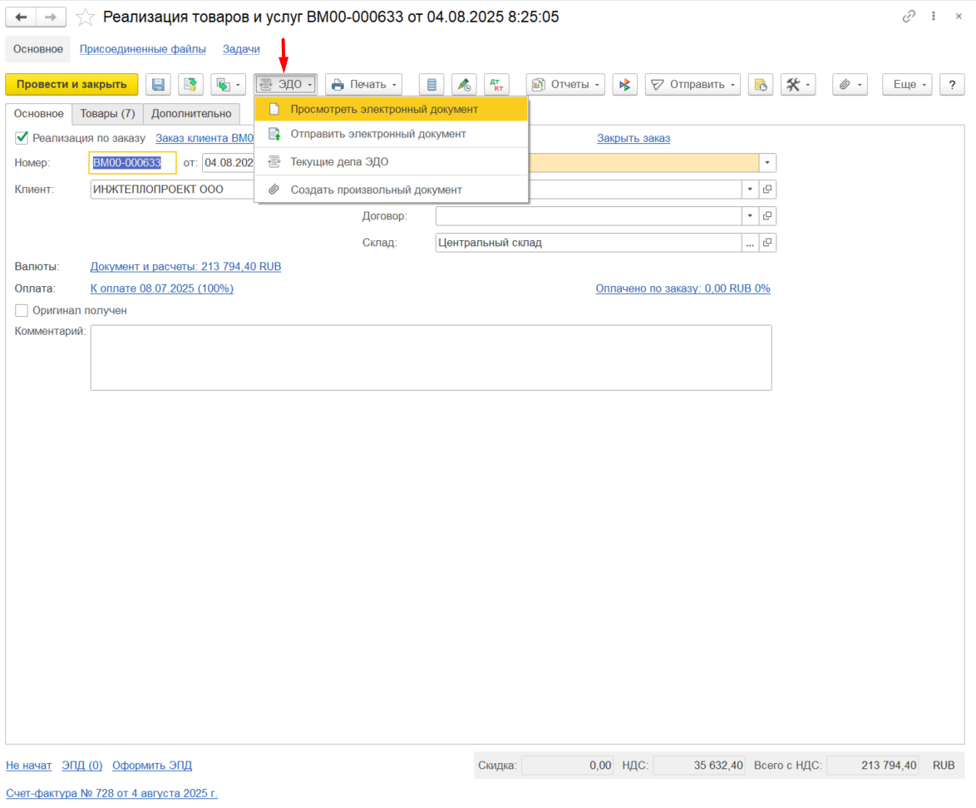Choose Просмотреть электронный документ

click(x=392, y=109)
